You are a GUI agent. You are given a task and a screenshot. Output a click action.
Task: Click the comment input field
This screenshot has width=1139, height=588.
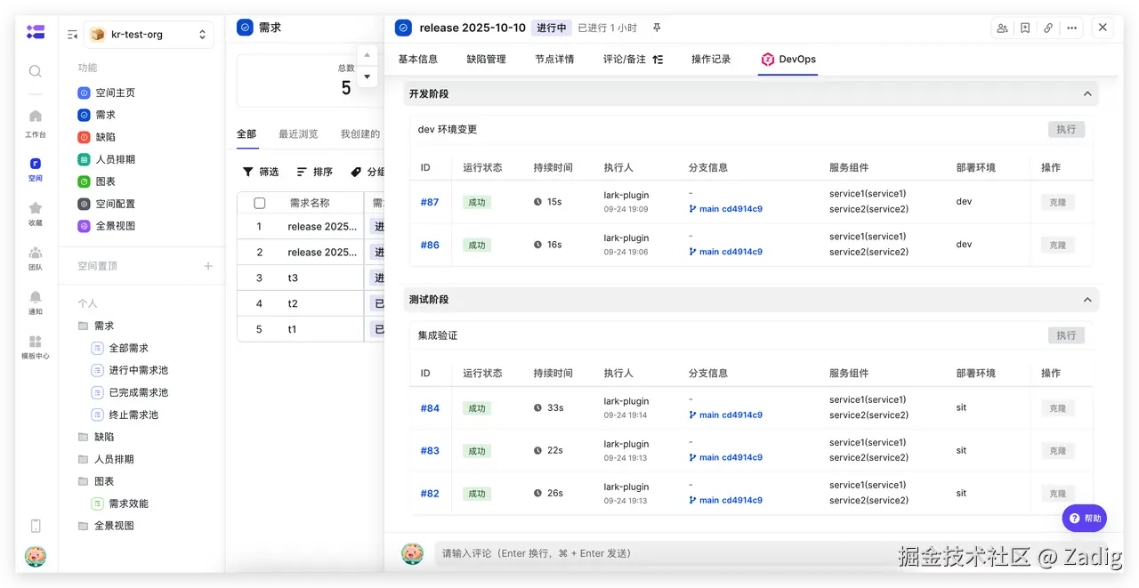tap(770, 553)
